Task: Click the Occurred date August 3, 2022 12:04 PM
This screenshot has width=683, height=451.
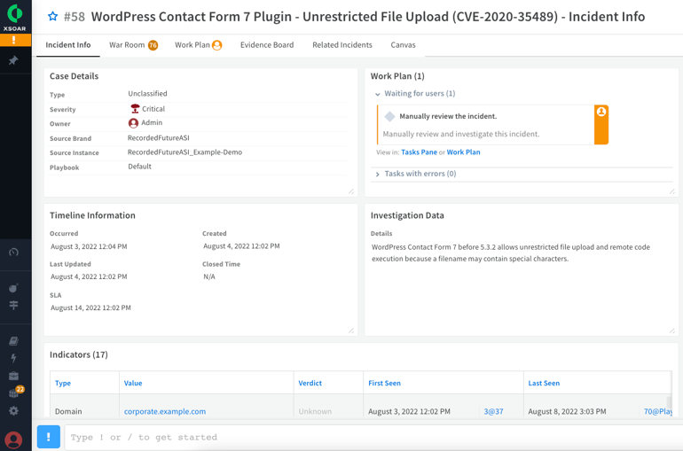Action: 89,246
